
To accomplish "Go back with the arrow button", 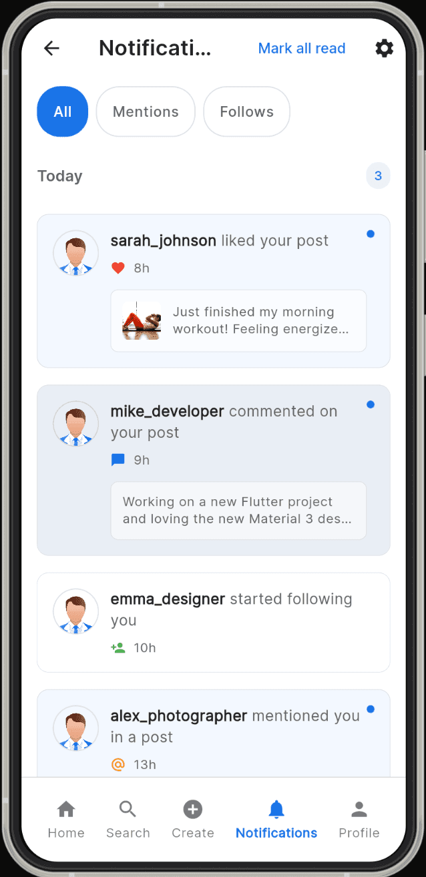I will pos(51,48).
